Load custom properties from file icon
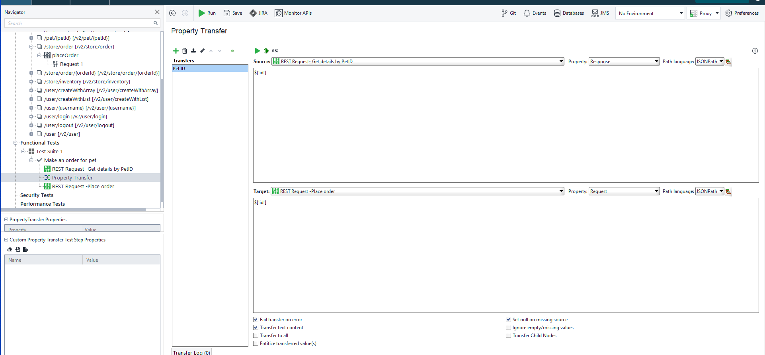This screenshot has height=355, width=765. pos(18,249)
